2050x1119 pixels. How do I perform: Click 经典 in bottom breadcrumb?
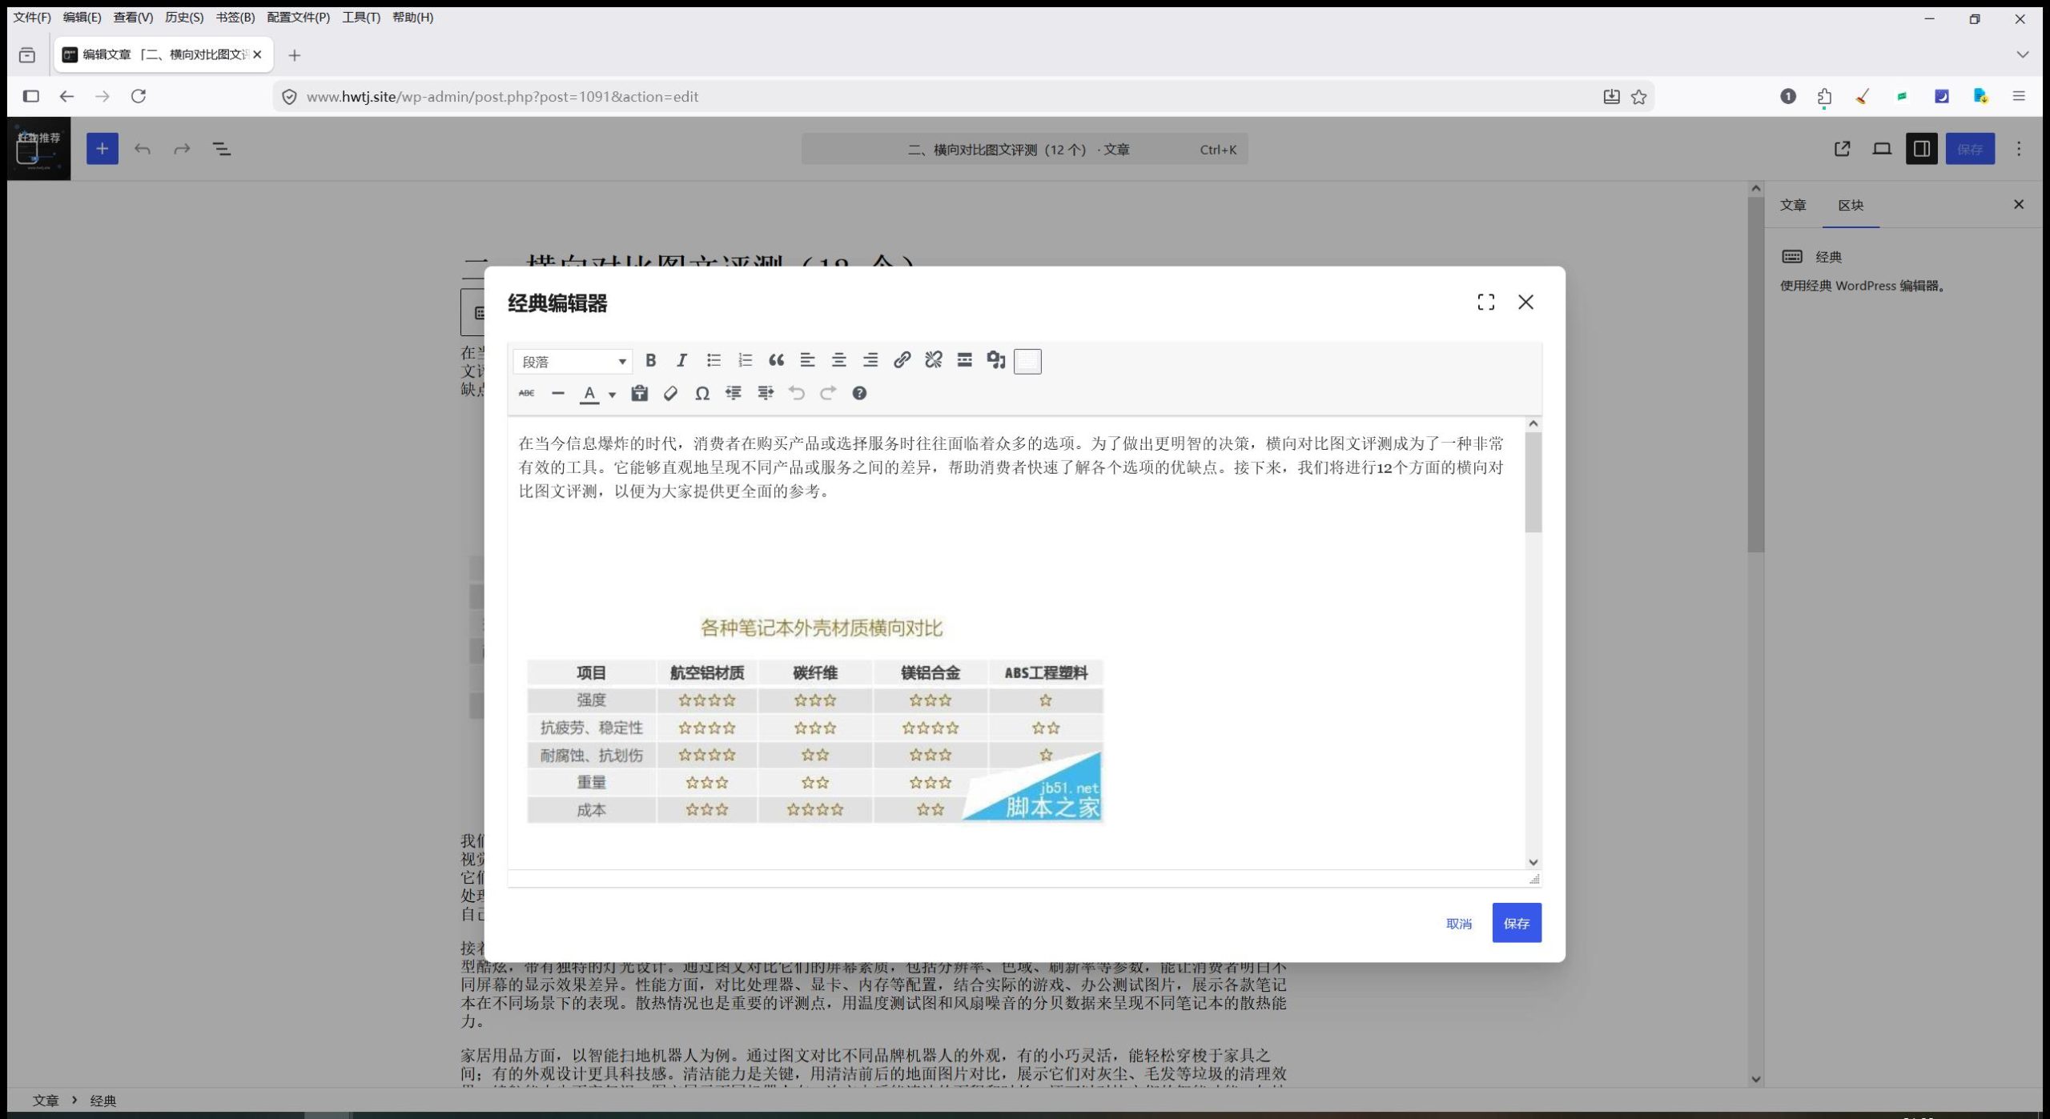(103, 1101)
